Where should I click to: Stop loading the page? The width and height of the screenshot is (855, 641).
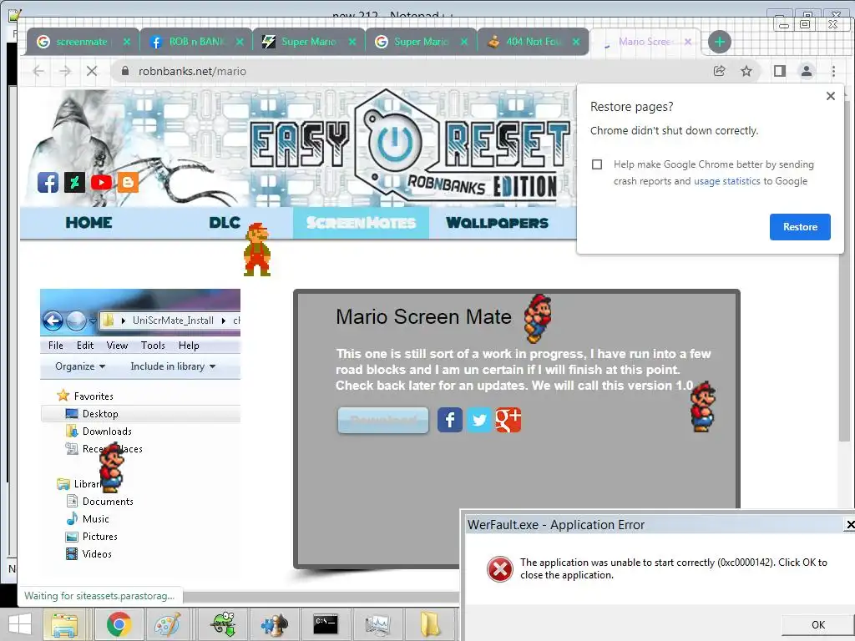pos(92,71)
